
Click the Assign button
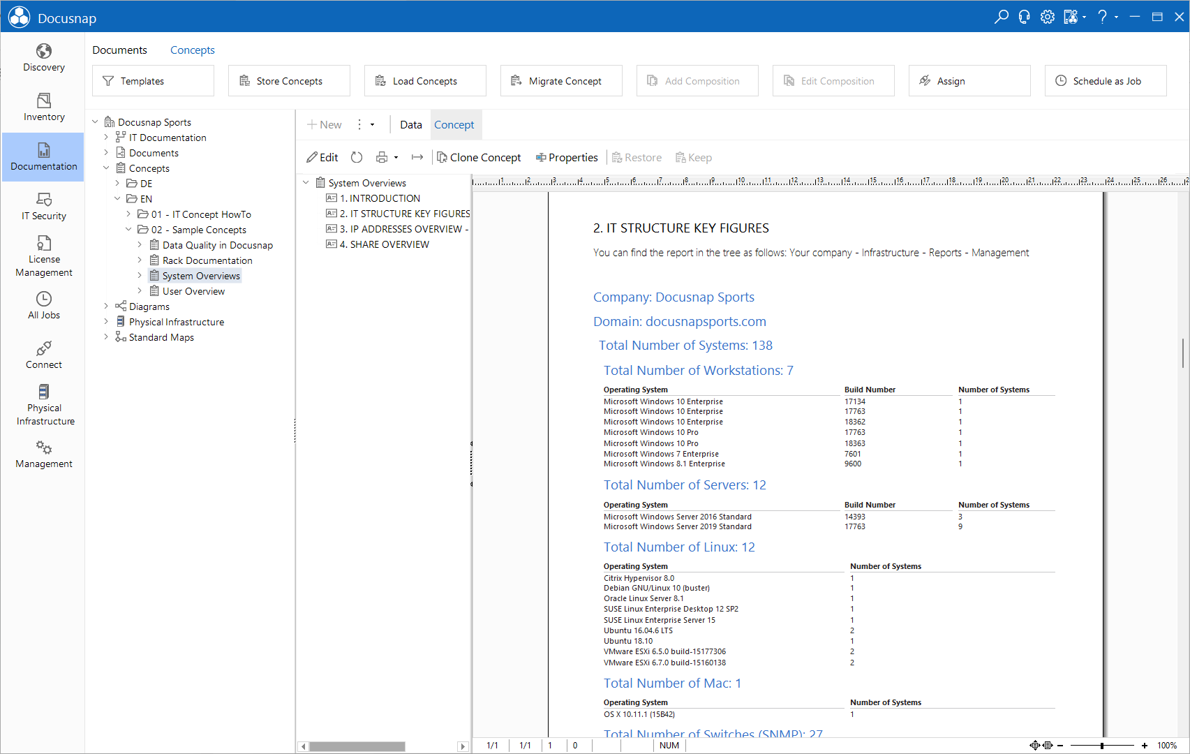(x=969, y=81)
